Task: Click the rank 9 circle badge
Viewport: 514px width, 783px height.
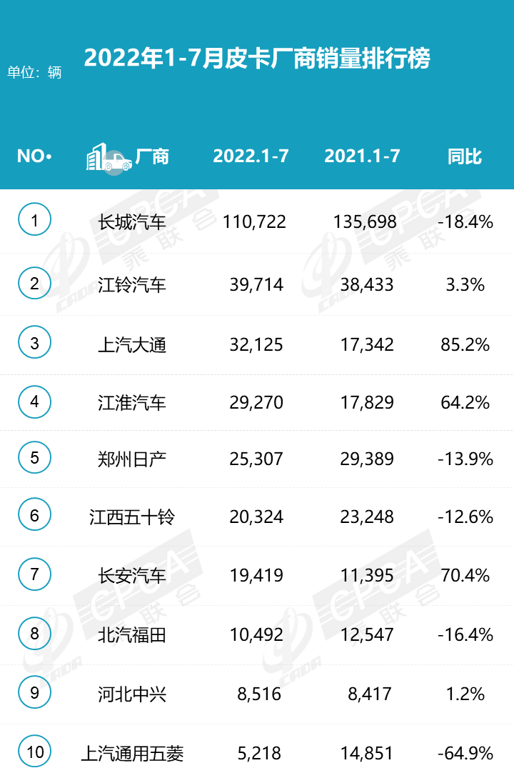Action: coord(34,692)
